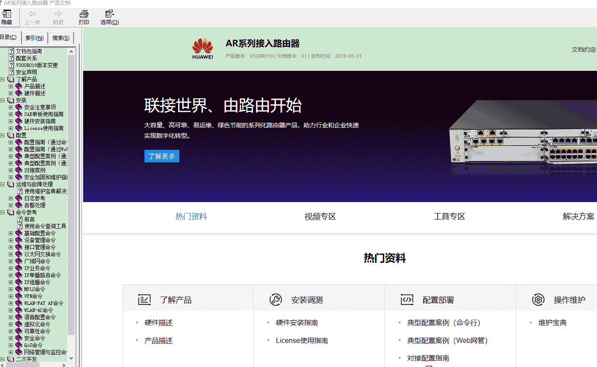Click the 了解更多 button
This screenshot has width=597, height=367.
[162, 156]
